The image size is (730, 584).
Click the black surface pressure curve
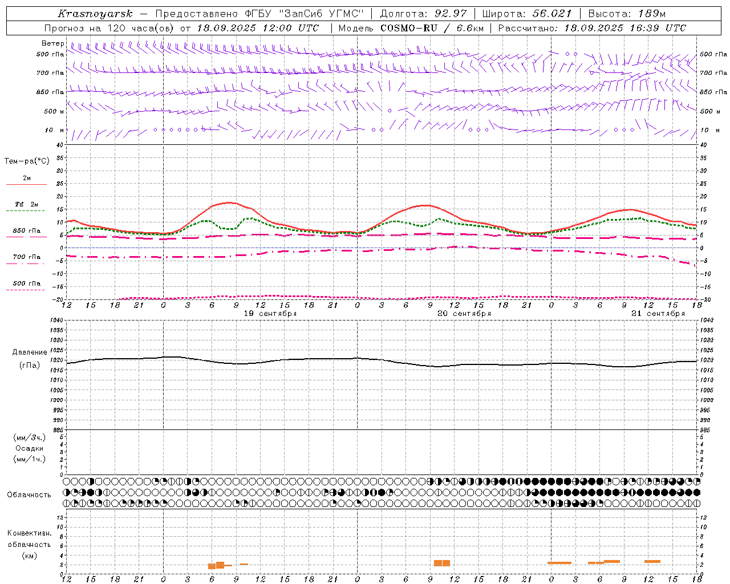pyautogui.click(x=382, y=360)
